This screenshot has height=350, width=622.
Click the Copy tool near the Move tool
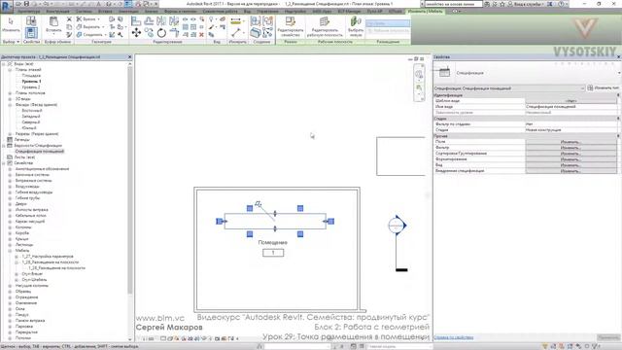[149, 33]
